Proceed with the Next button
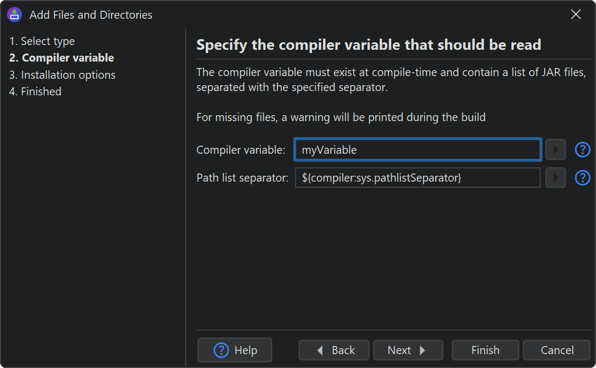This screenshot has width=596, height=368. click(408, 350)
